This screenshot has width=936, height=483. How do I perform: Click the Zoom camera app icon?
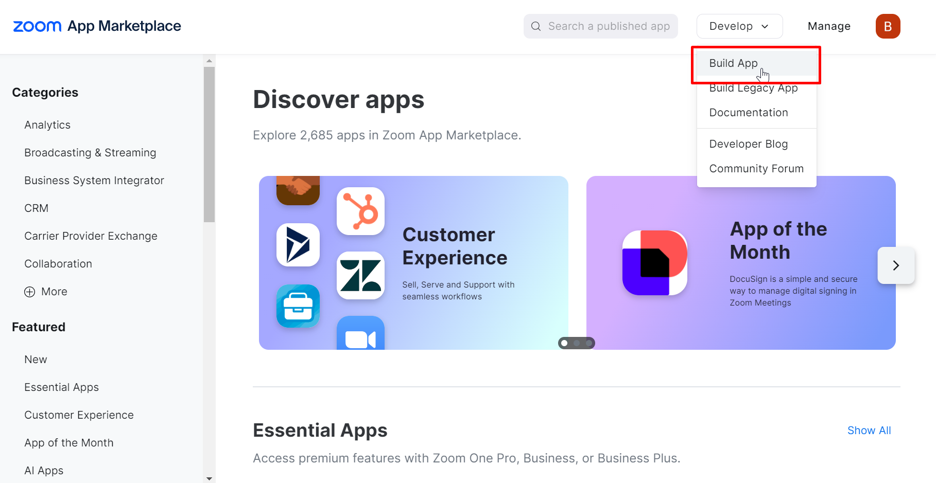[360, 335]
